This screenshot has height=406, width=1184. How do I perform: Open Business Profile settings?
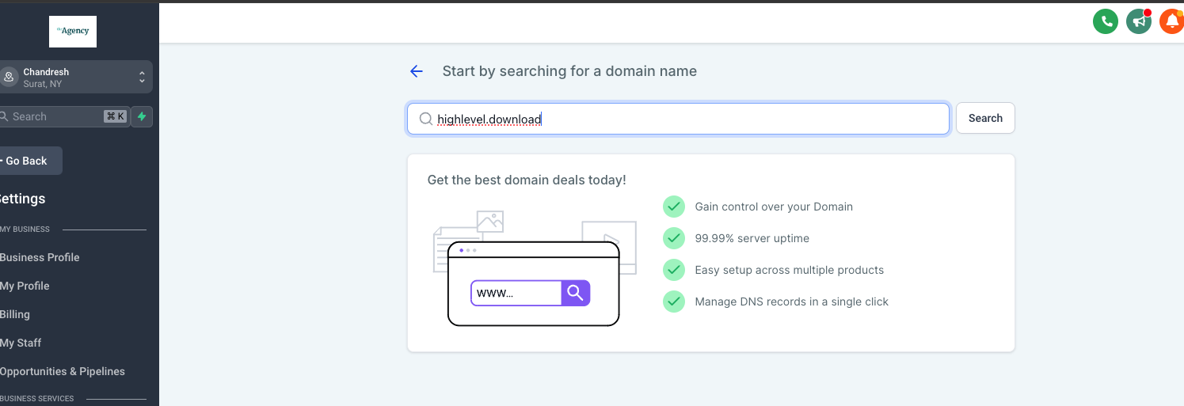[40, 257]
